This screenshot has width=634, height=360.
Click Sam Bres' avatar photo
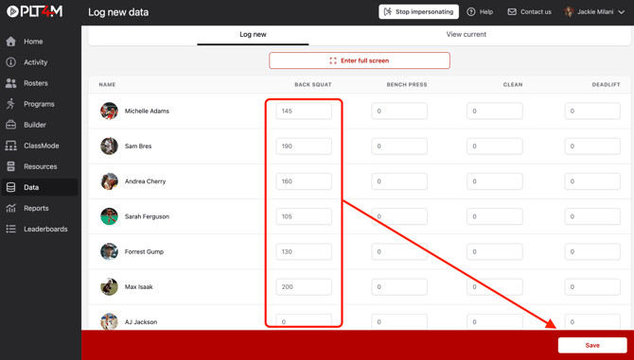tap(109, 146)
